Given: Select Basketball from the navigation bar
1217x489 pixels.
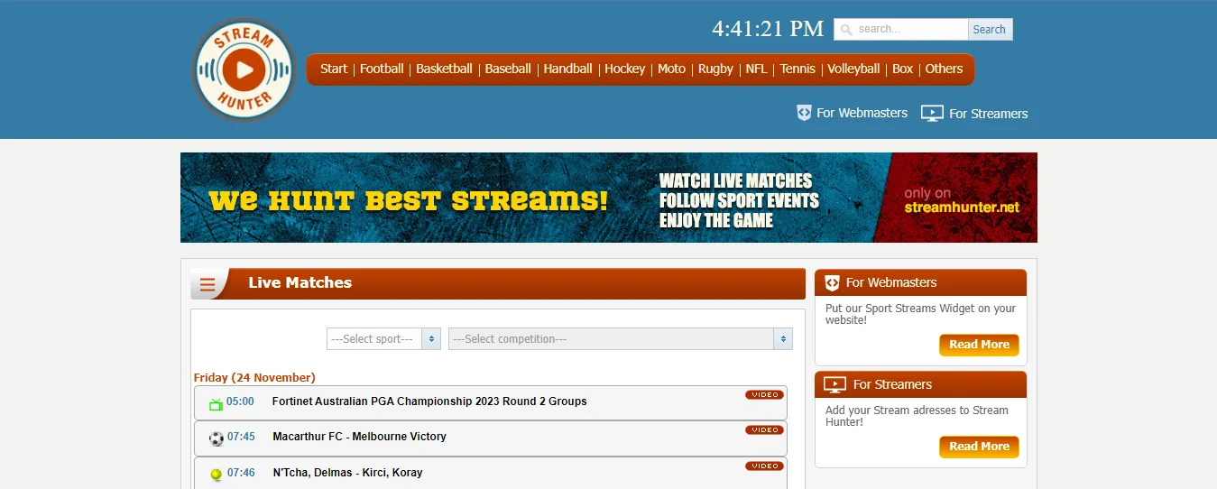Looking at the screenshot, I should (444, 69).
